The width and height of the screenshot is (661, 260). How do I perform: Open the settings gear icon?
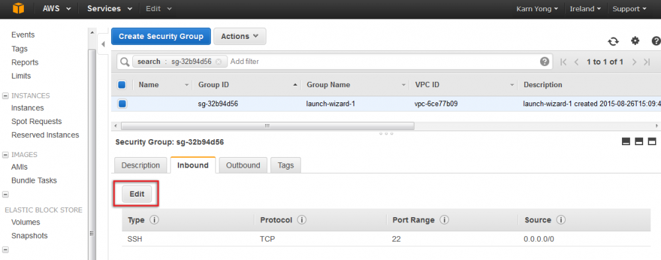[x=635, y=41]
